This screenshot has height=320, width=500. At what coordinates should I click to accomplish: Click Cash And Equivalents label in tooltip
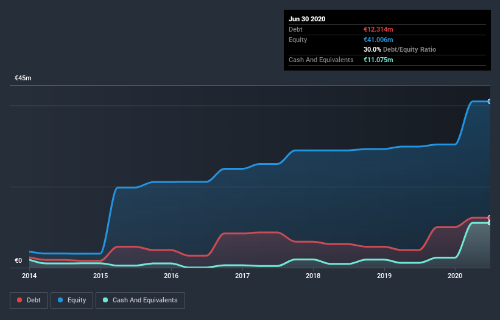pyautogui.click(x=321, y=60)
